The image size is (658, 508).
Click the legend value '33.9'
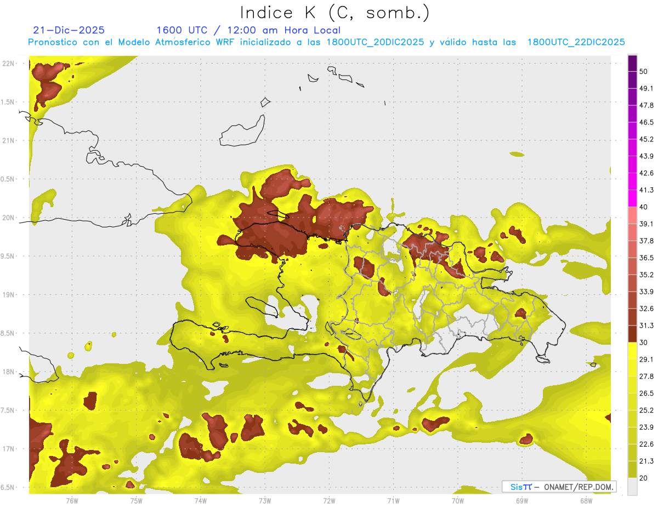tap(646, 292)
